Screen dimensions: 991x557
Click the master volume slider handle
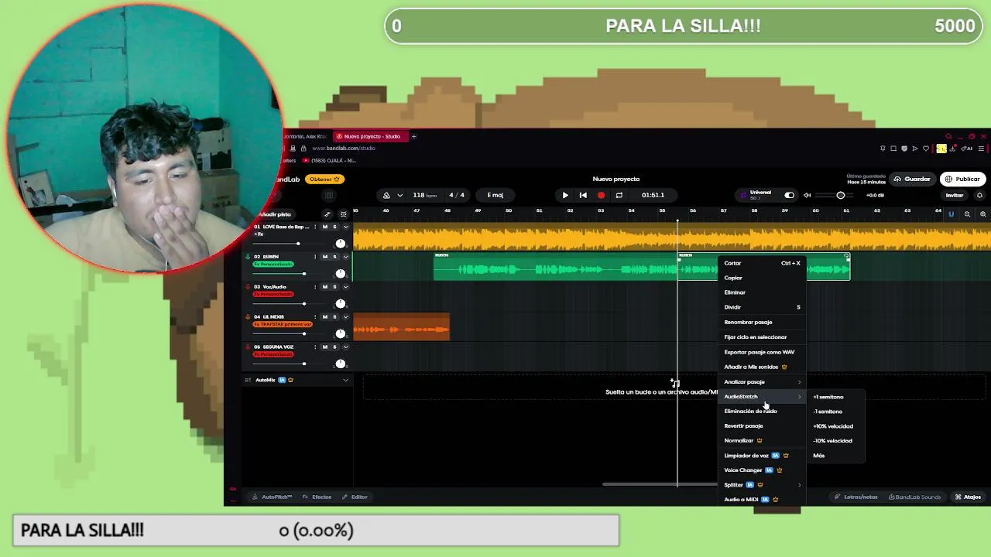point(841,195)
